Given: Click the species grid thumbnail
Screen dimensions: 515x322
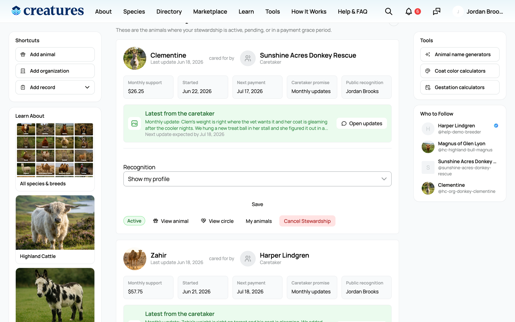Looking at the screenshot, I should point(55,150).
